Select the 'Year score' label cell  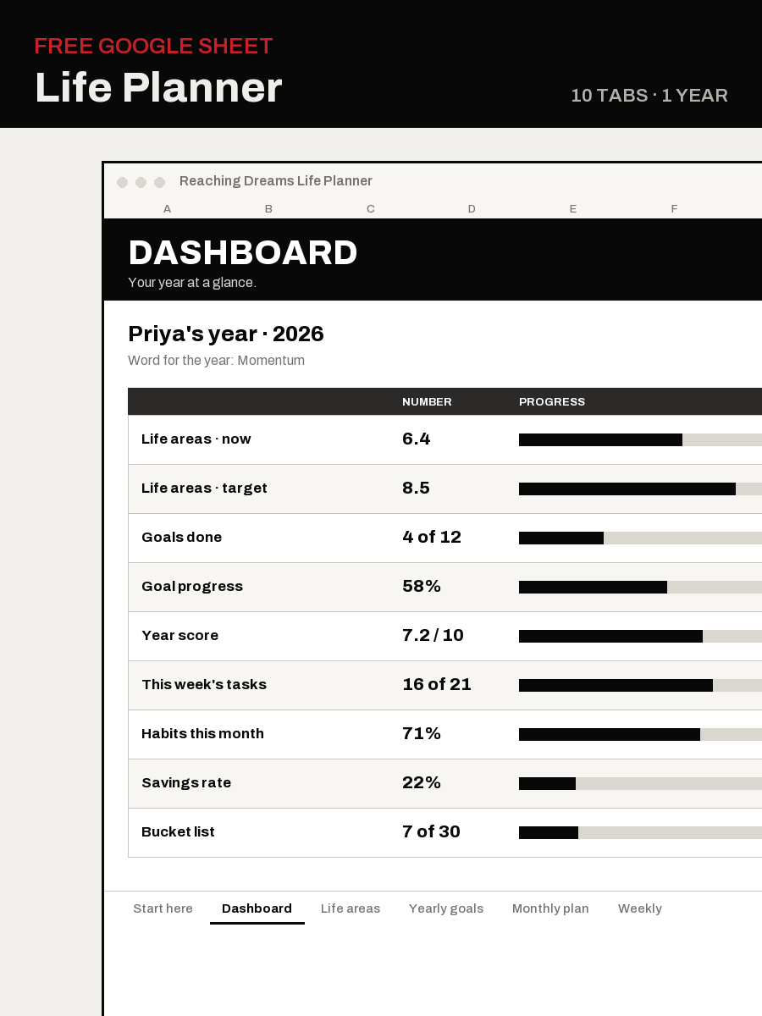point(179,636)
